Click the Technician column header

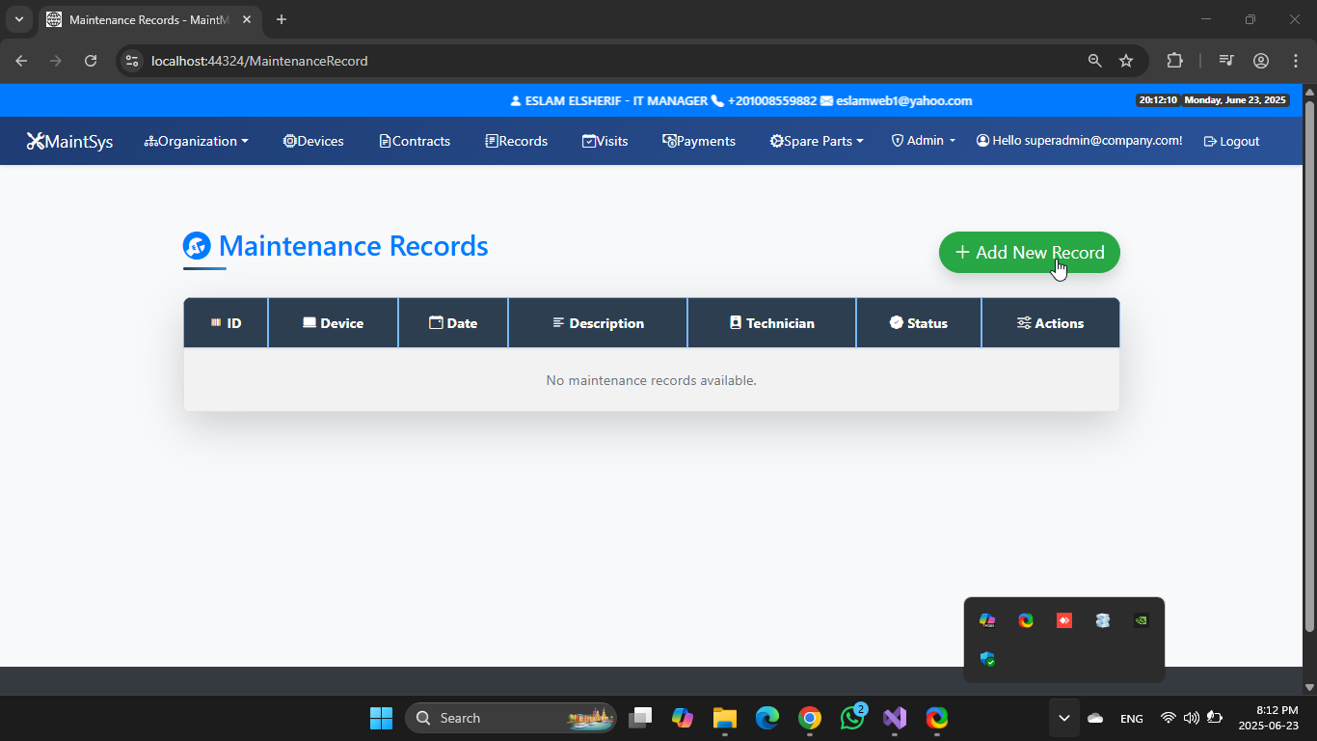coord(772,323)
